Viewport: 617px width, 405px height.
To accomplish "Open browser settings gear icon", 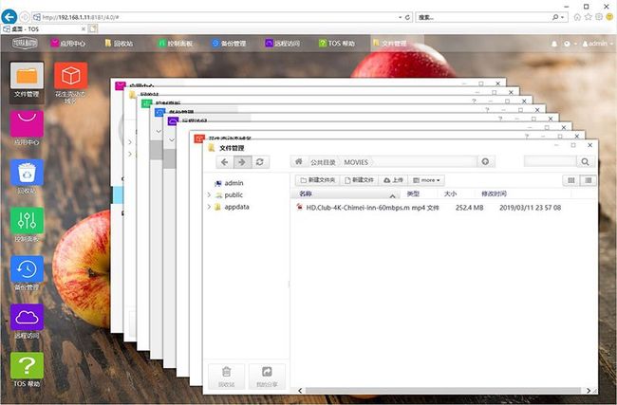I will click(599, 17).
